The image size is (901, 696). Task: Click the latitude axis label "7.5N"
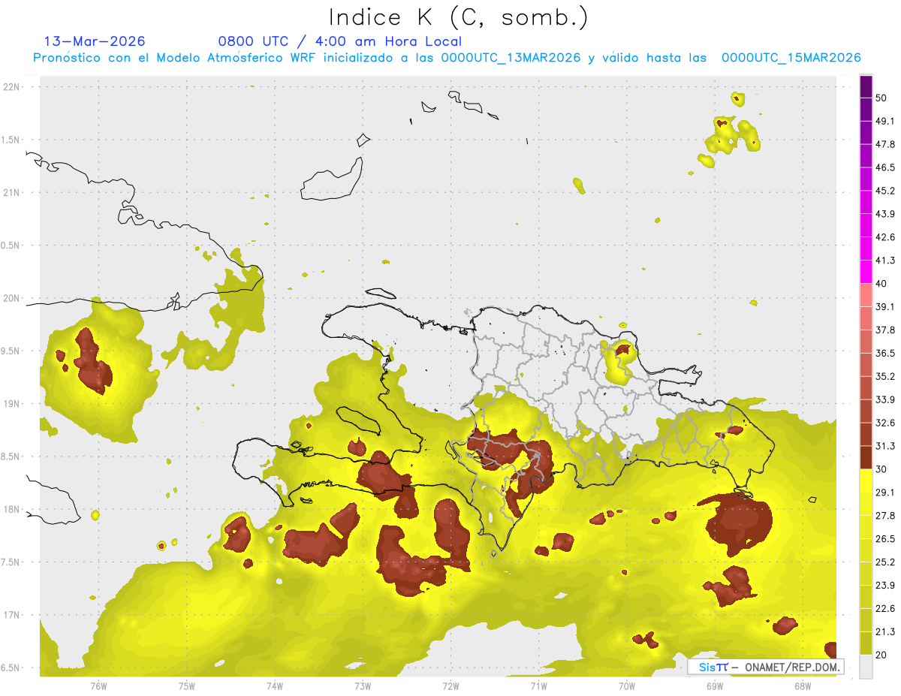pyautogui.click(x=11, y=562)
